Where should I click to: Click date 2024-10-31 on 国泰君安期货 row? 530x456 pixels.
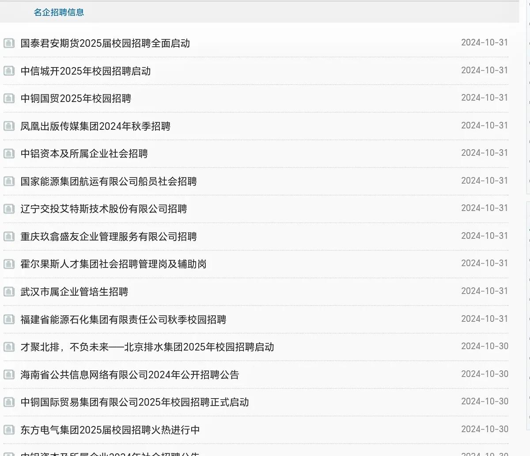485,42
